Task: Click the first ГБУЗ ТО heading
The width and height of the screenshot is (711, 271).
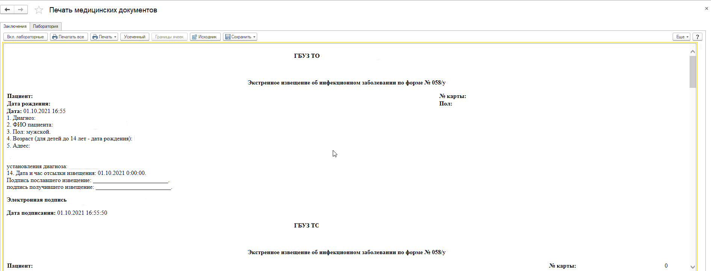Action: [x=307, y=56]
